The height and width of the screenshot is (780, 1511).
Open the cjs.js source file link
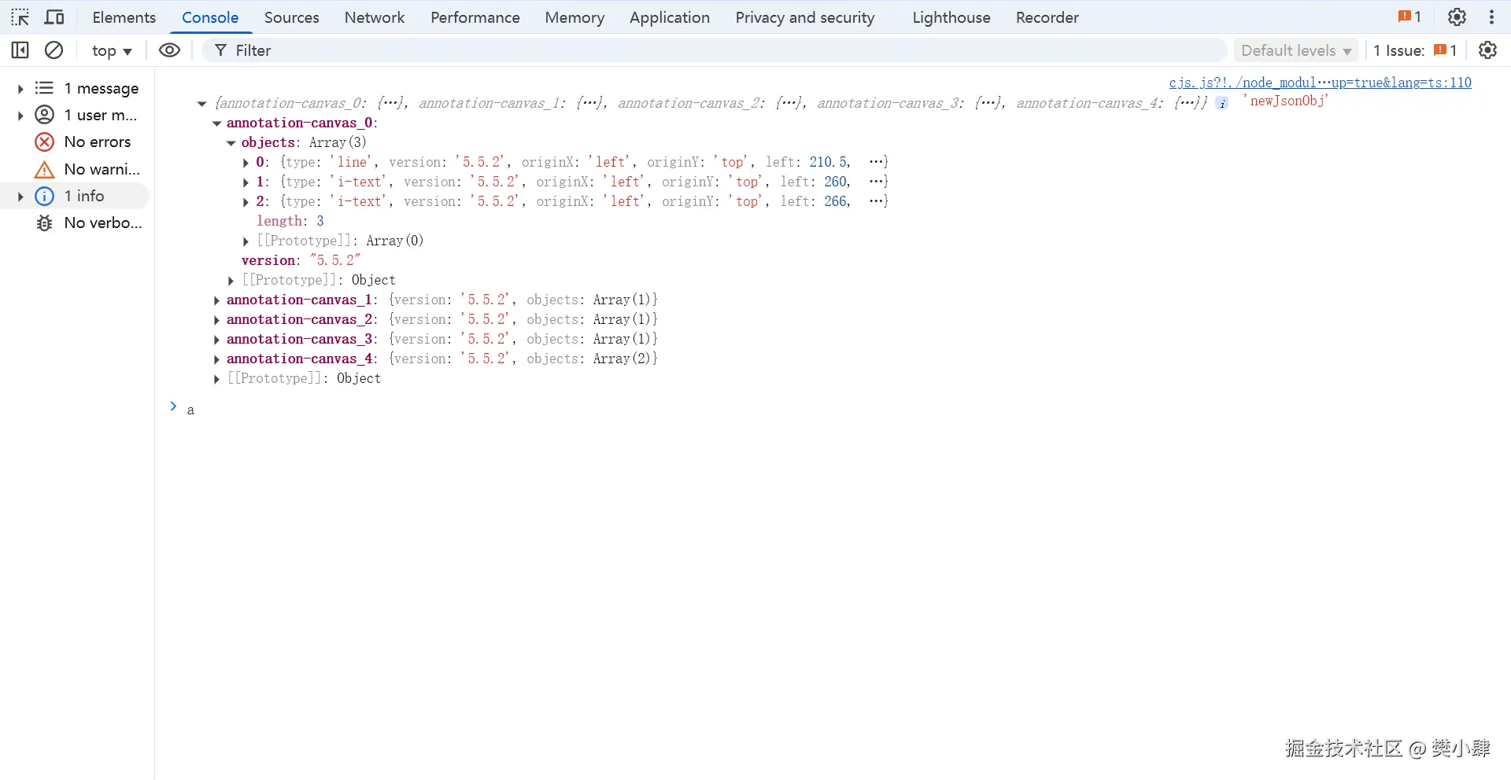(x=1320, y=83)
